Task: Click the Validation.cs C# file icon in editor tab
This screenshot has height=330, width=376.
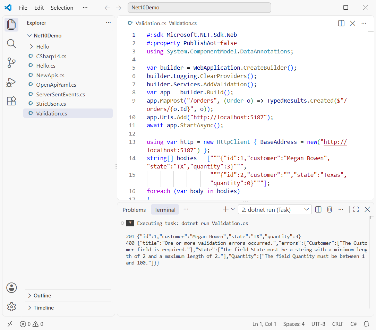Action: 130,23
